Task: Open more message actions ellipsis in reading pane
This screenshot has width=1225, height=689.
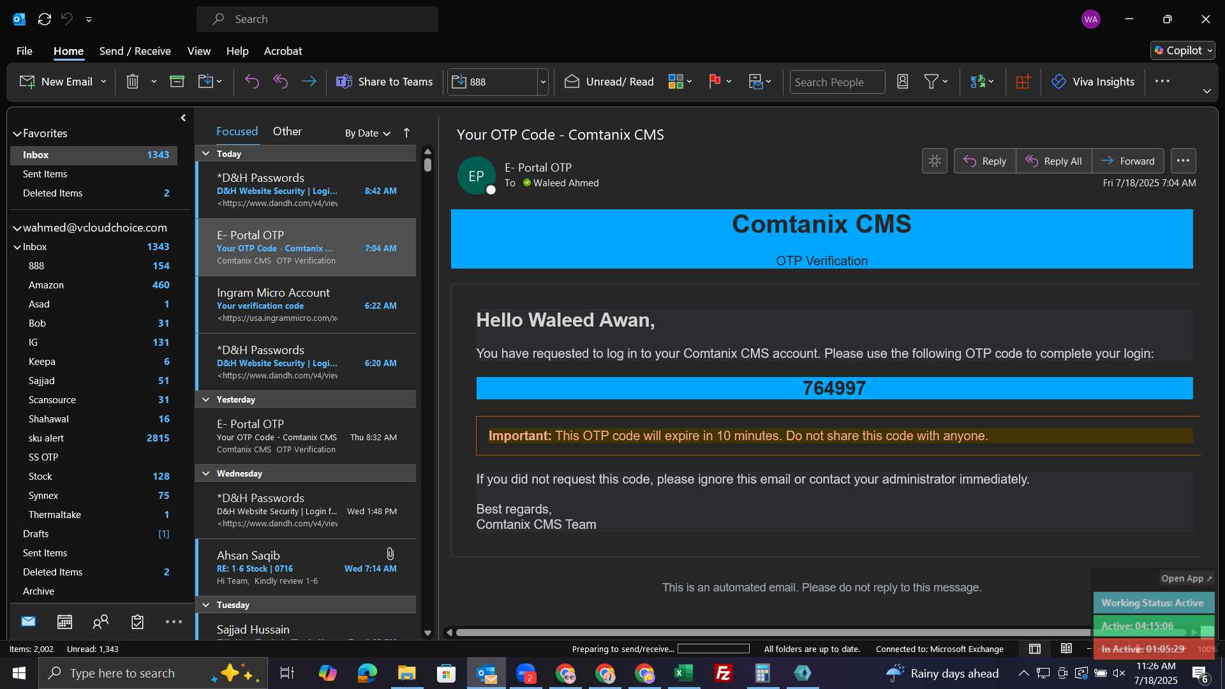Action: coord(1183,161)
